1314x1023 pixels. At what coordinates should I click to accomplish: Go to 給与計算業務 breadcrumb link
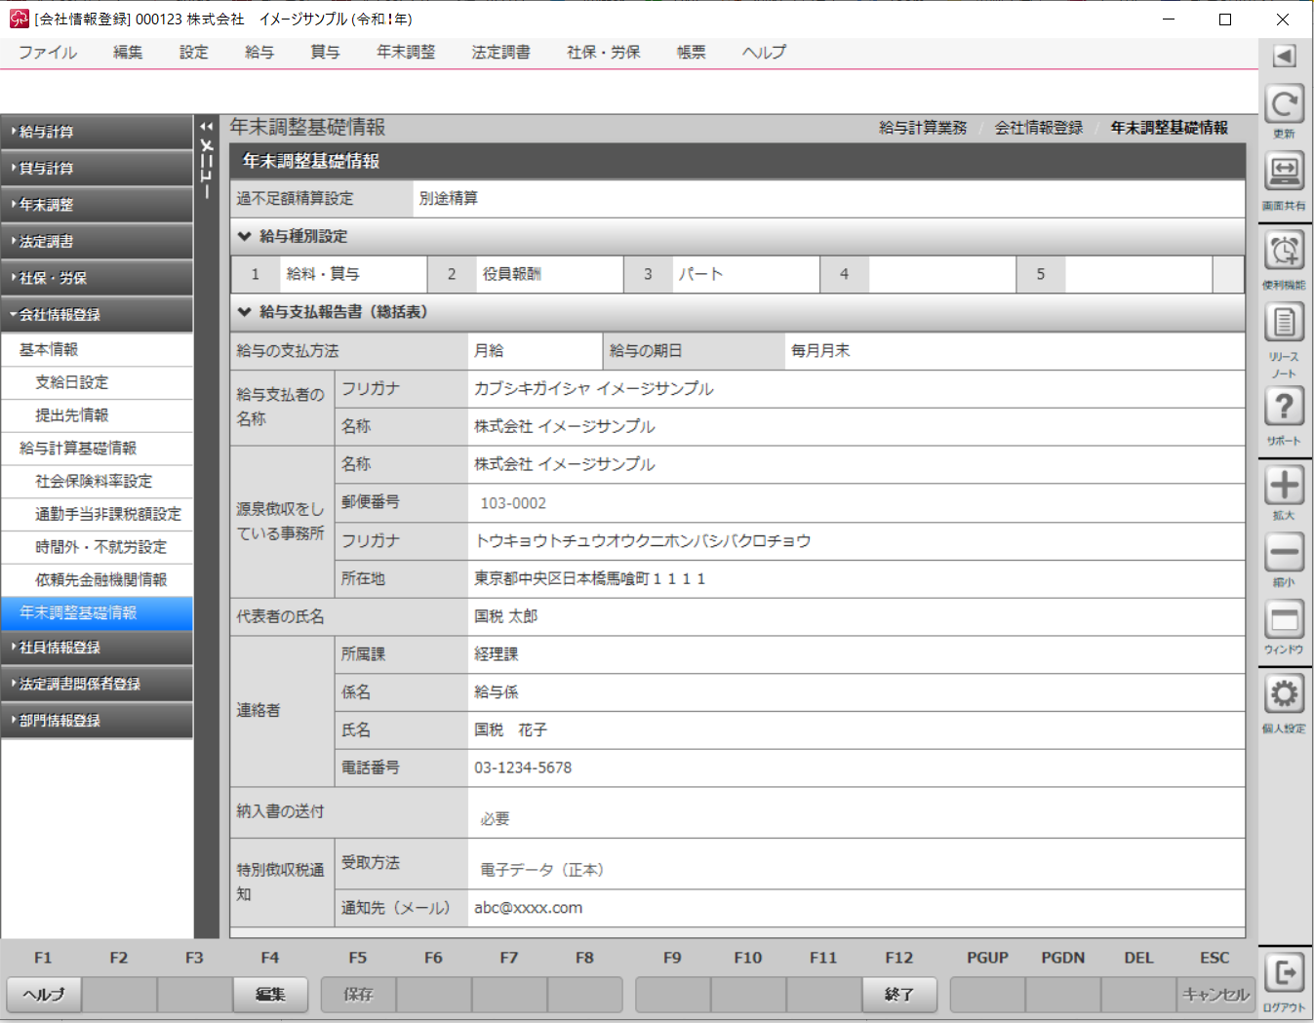(923, 128)
